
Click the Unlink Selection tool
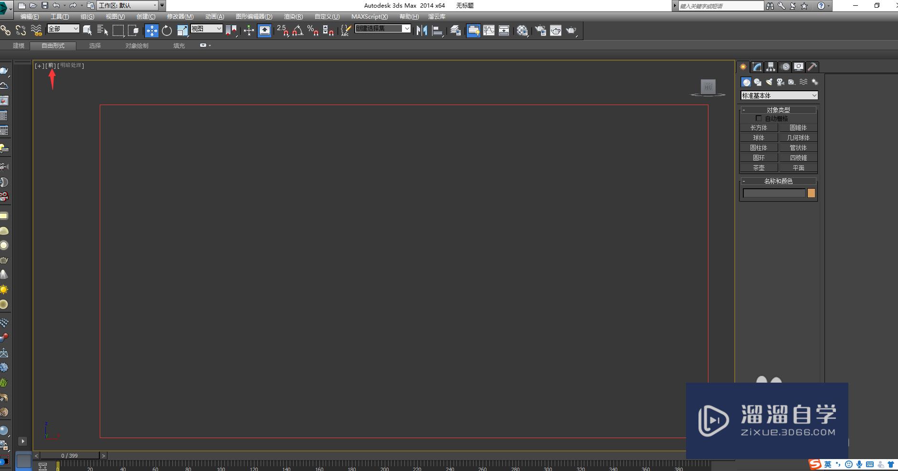tap(21, 31)
